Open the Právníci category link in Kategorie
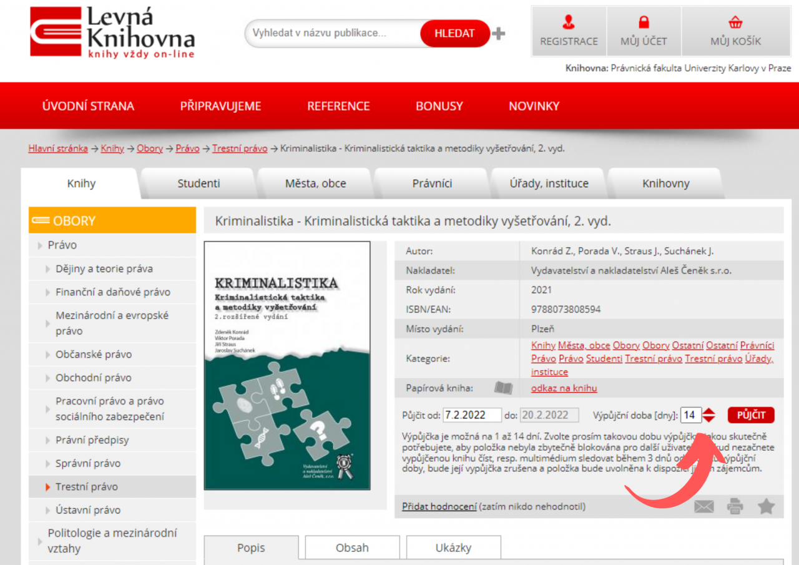The height and width of the screenshot is (565, 799). pos(757,345)
